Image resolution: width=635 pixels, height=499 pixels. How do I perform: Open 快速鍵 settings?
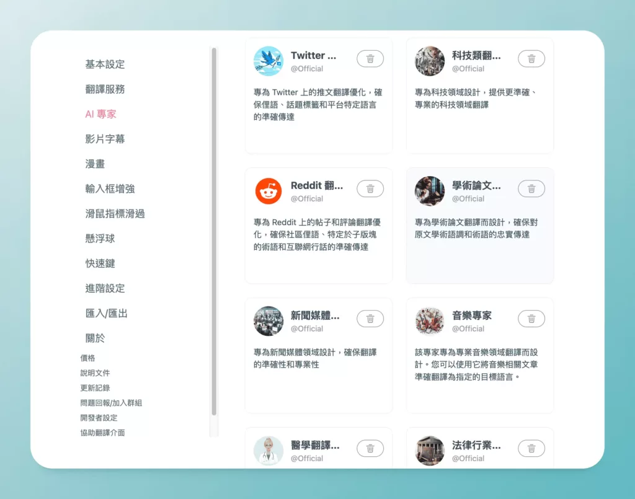coord(100,263)
